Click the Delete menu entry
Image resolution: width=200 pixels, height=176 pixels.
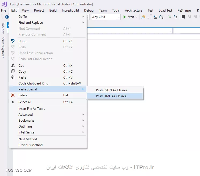pyautogui.click(x=48, y=95)
